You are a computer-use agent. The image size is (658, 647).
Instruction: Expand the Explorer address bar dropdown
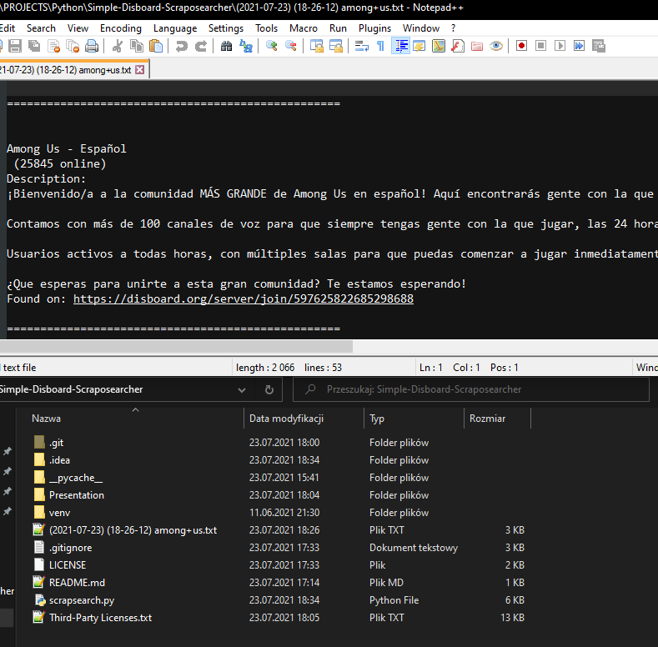[x=242, y=390]
